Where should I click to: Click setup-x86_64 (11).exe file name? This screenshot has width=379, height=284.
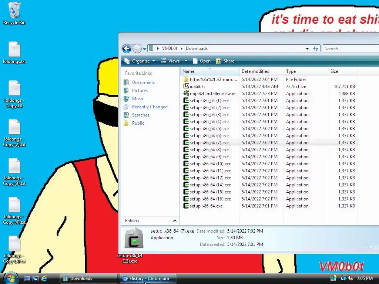(x=210, y=171)
